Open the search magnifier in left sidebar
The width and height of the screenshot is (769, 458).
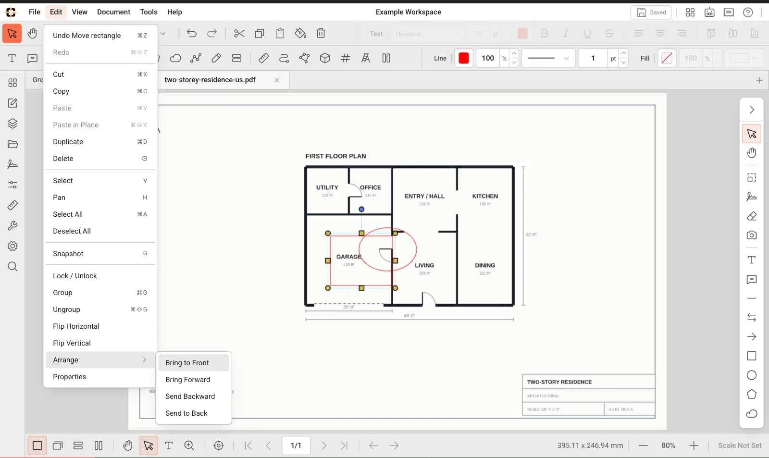coord(12,267)
